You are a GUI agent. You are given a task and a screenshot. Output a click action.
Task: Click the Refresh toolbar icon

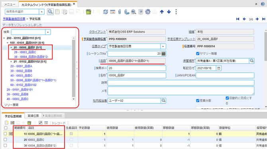(x=106, y=12)
